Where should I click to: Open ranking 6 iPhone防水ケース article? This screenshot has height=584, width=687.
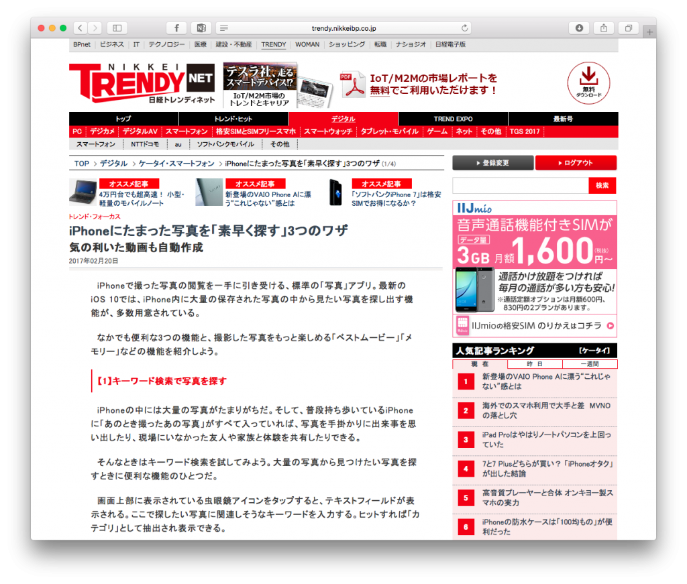[x=547, y=526]
